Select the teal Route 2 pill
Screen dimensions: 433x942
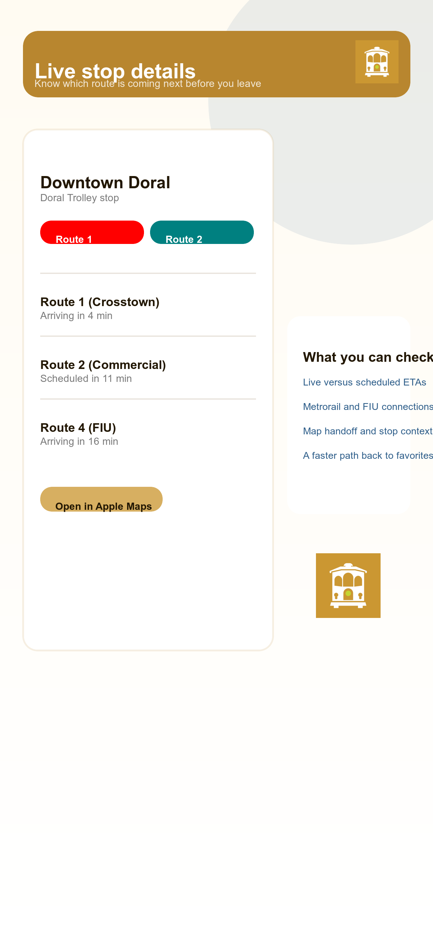[202, 232]
